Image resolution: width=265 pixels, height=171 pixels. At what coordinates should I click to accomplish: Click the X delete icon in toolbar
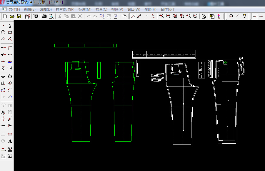click(x=80, y=16)
